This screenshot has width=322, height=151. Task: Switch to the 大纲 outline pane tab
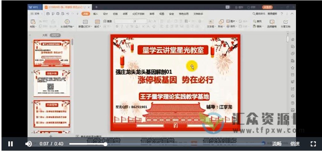(45, 35)
